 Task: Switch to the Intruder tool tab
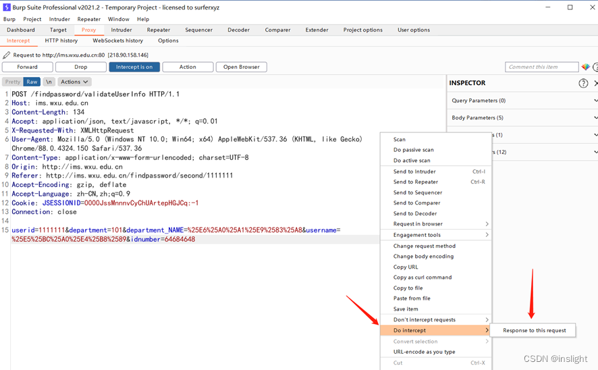(x=121, y=30)
